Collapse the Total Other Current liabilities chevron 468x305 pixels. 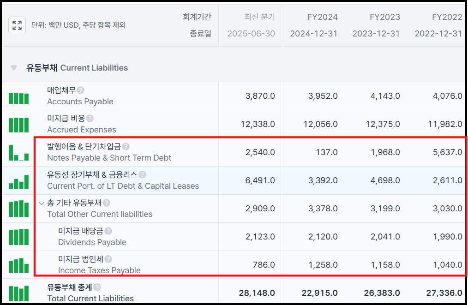[42, 203]
